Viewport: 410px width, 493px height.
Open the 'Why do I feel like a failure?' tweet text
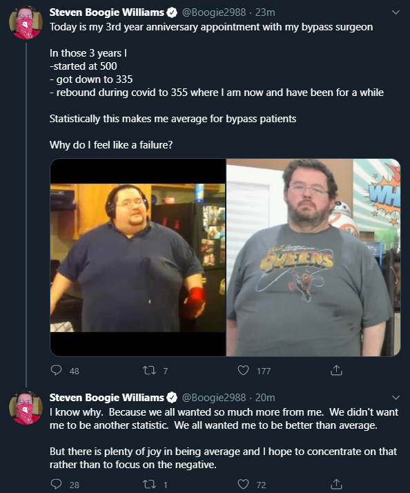point(111,145)
